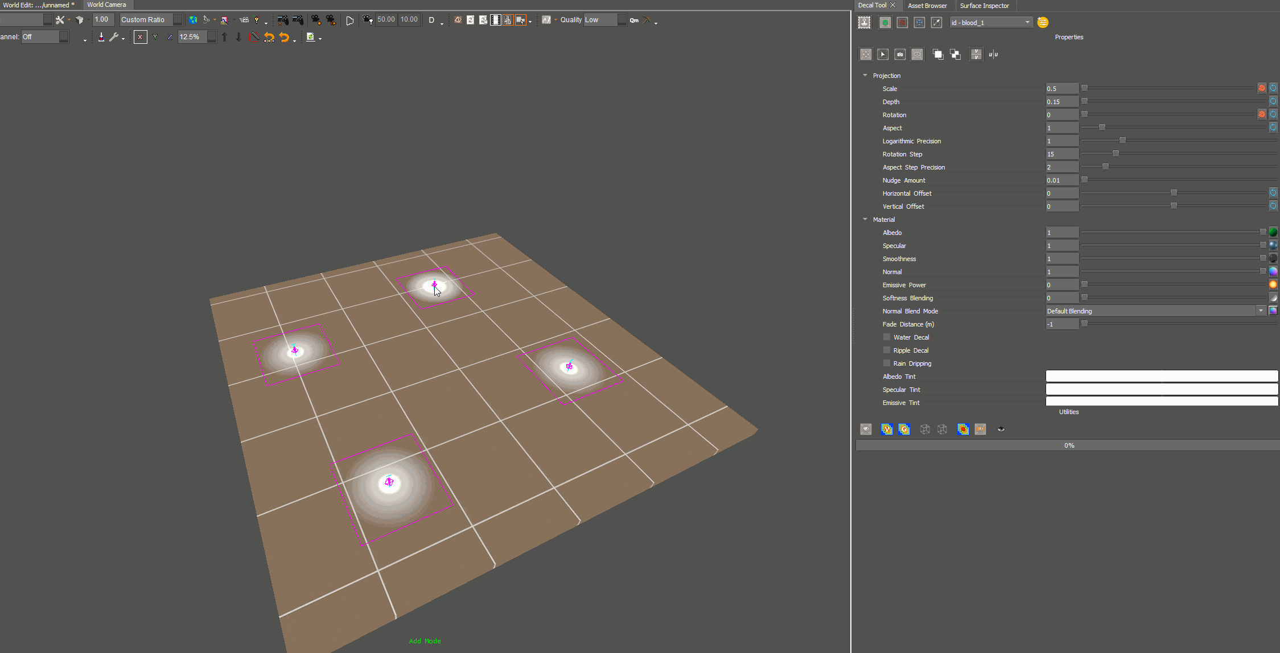
Task: Click the Fade Distance value field
Action: click(x=1062, y=324)
